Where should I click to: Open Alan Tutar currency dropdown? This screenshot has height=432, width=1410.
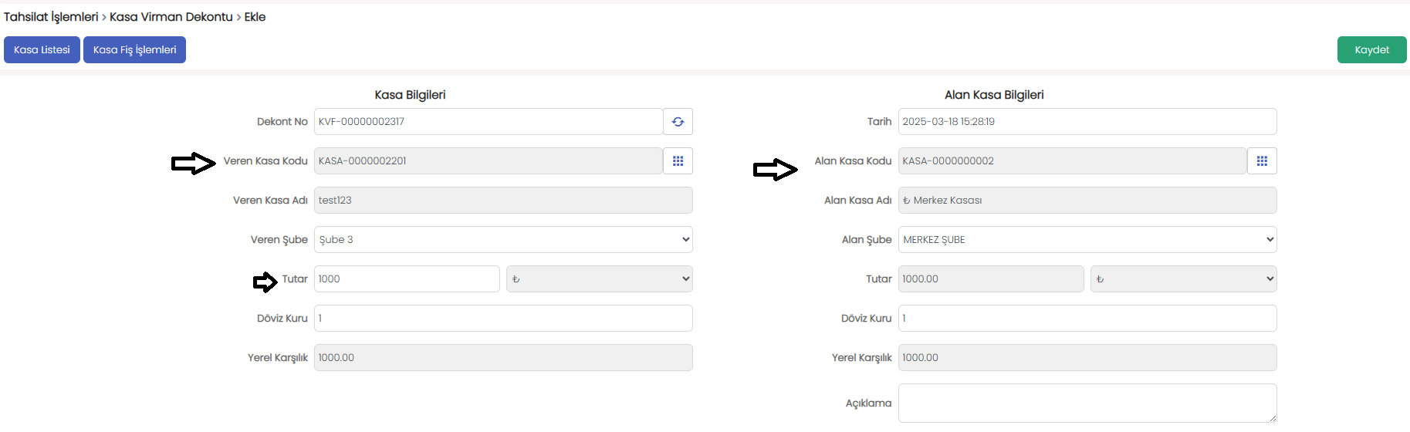(1183, 279)
